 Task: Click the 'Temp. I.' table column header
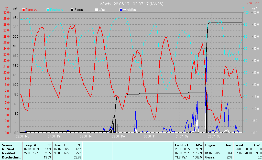60,145
